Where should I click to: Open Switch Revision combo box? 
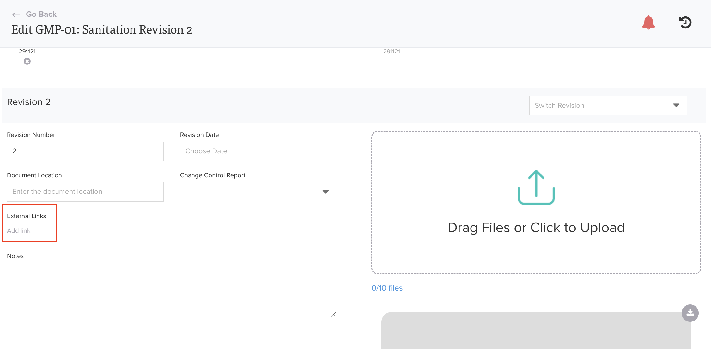click(x=600, y=105)
